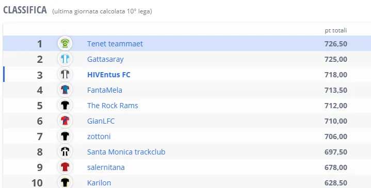Select the zottoni team name

[99, 136]
